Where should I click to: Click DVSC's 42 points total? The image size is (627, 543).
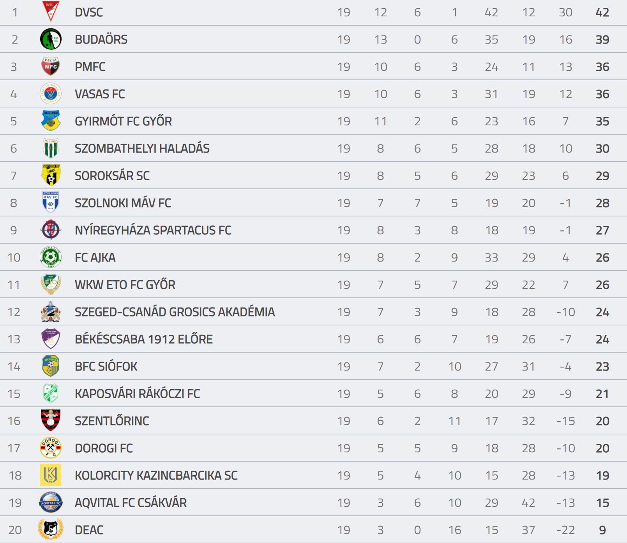pos(602,12)
